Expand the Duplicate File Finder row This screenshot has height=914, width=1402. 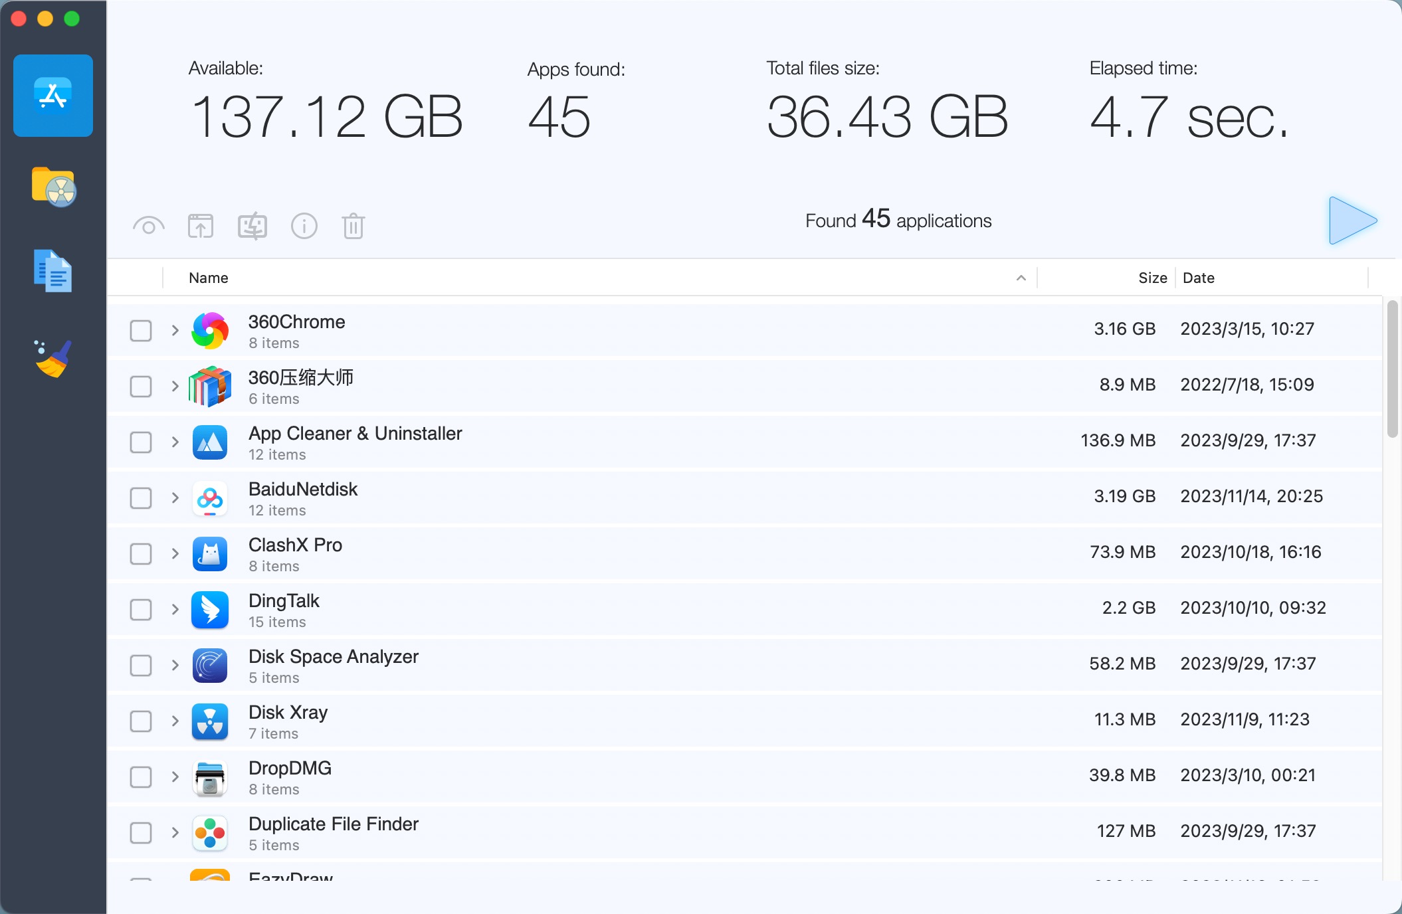point(175,832)
